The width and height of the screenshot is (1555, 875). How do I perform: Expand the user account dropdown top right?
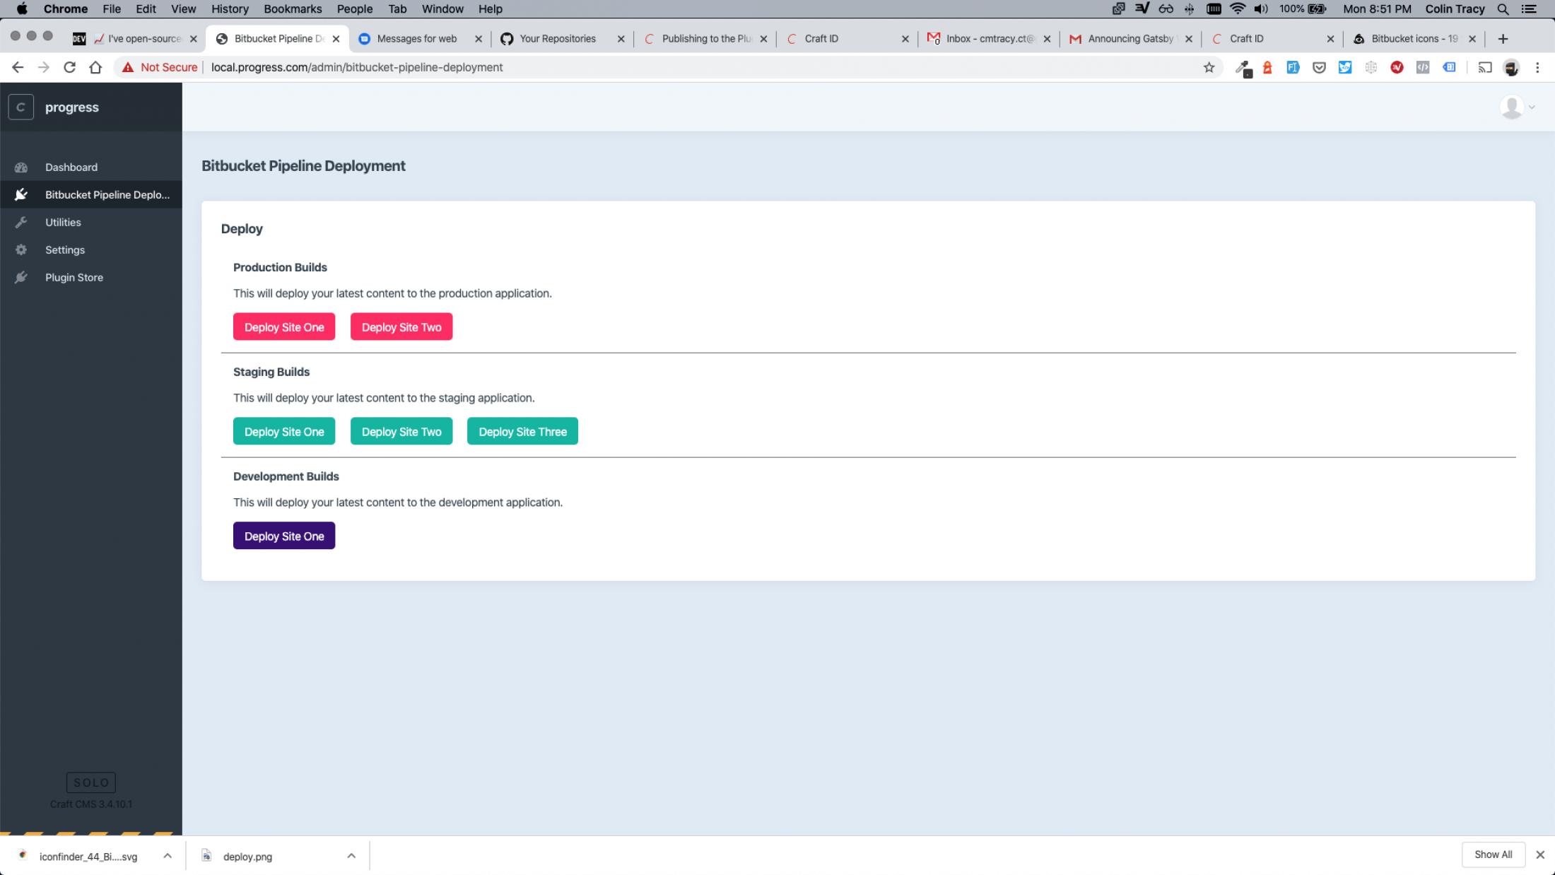1517,107
